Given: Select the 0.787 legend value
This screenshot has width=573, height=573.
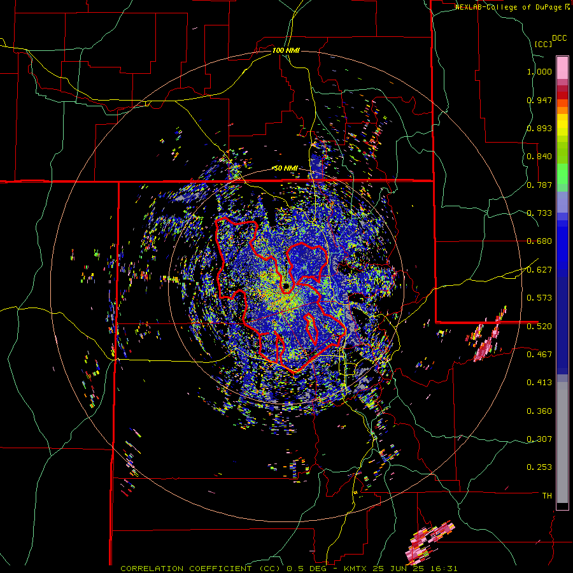Looking at the screenshot, I should point(539,185).
